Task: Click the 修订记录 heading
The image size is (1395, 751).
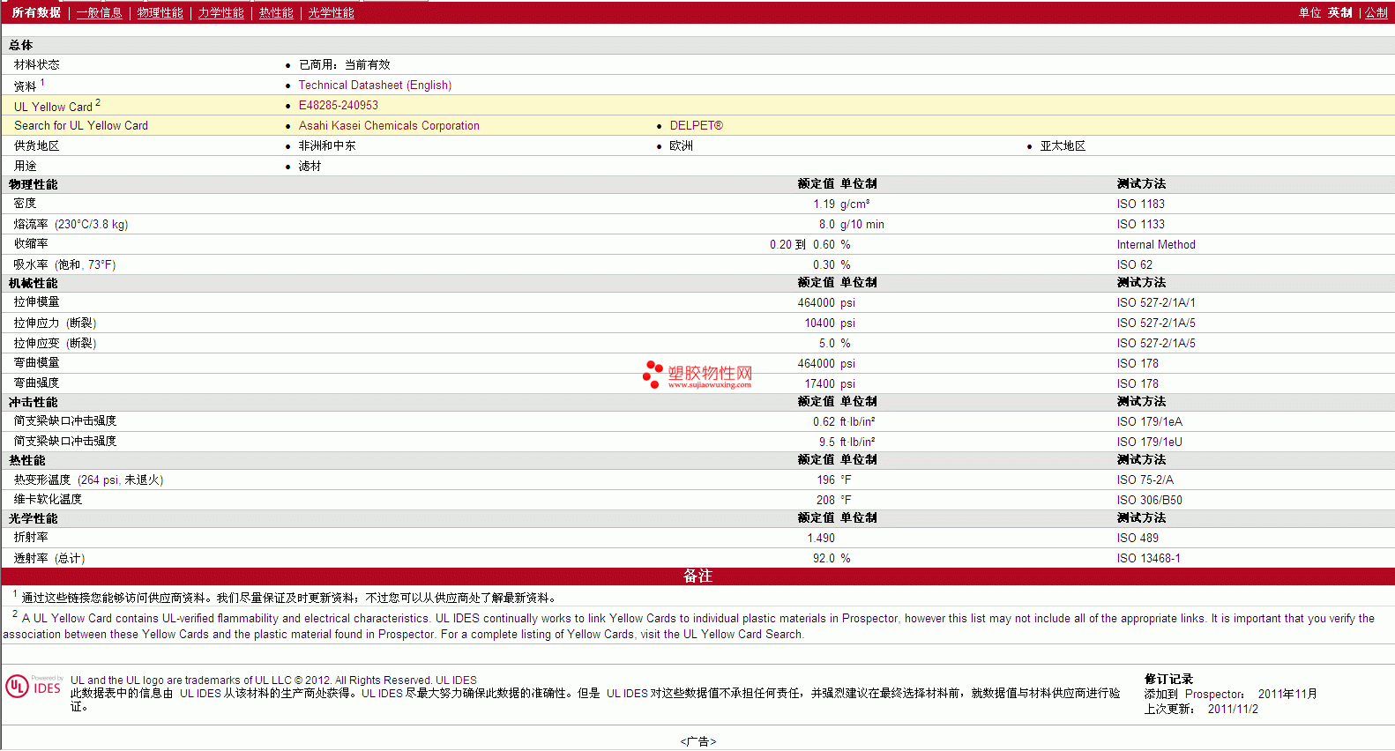Action: tap(1168, 679)
